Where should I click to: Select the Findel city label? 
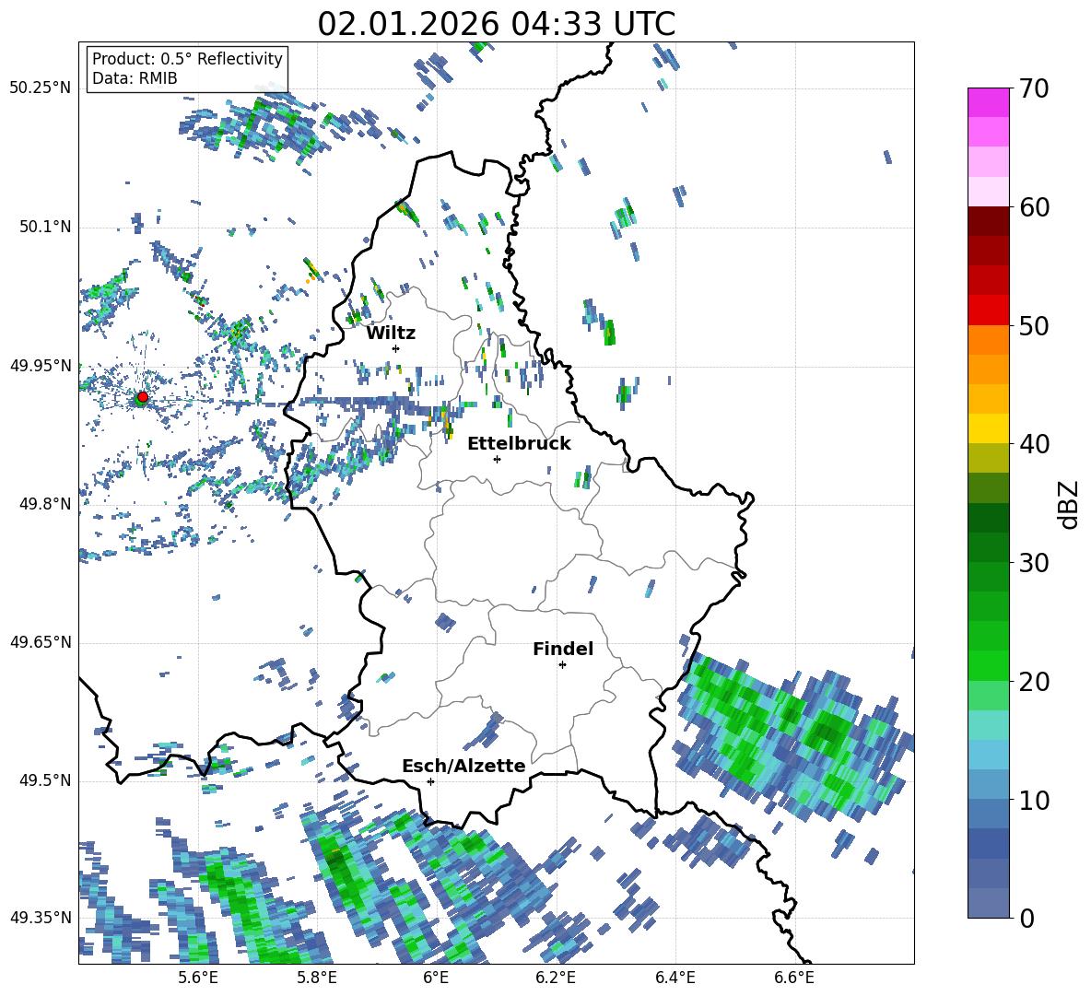coord(563,649)
